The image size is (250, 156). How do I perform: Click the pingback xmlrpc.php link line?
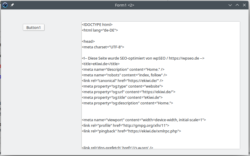point(132,131)
